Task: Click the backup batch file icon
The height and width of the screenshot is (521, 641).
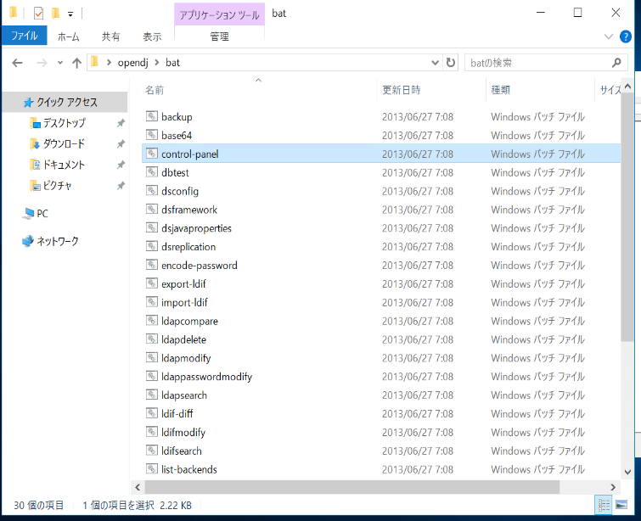Action: pos(151,117)
